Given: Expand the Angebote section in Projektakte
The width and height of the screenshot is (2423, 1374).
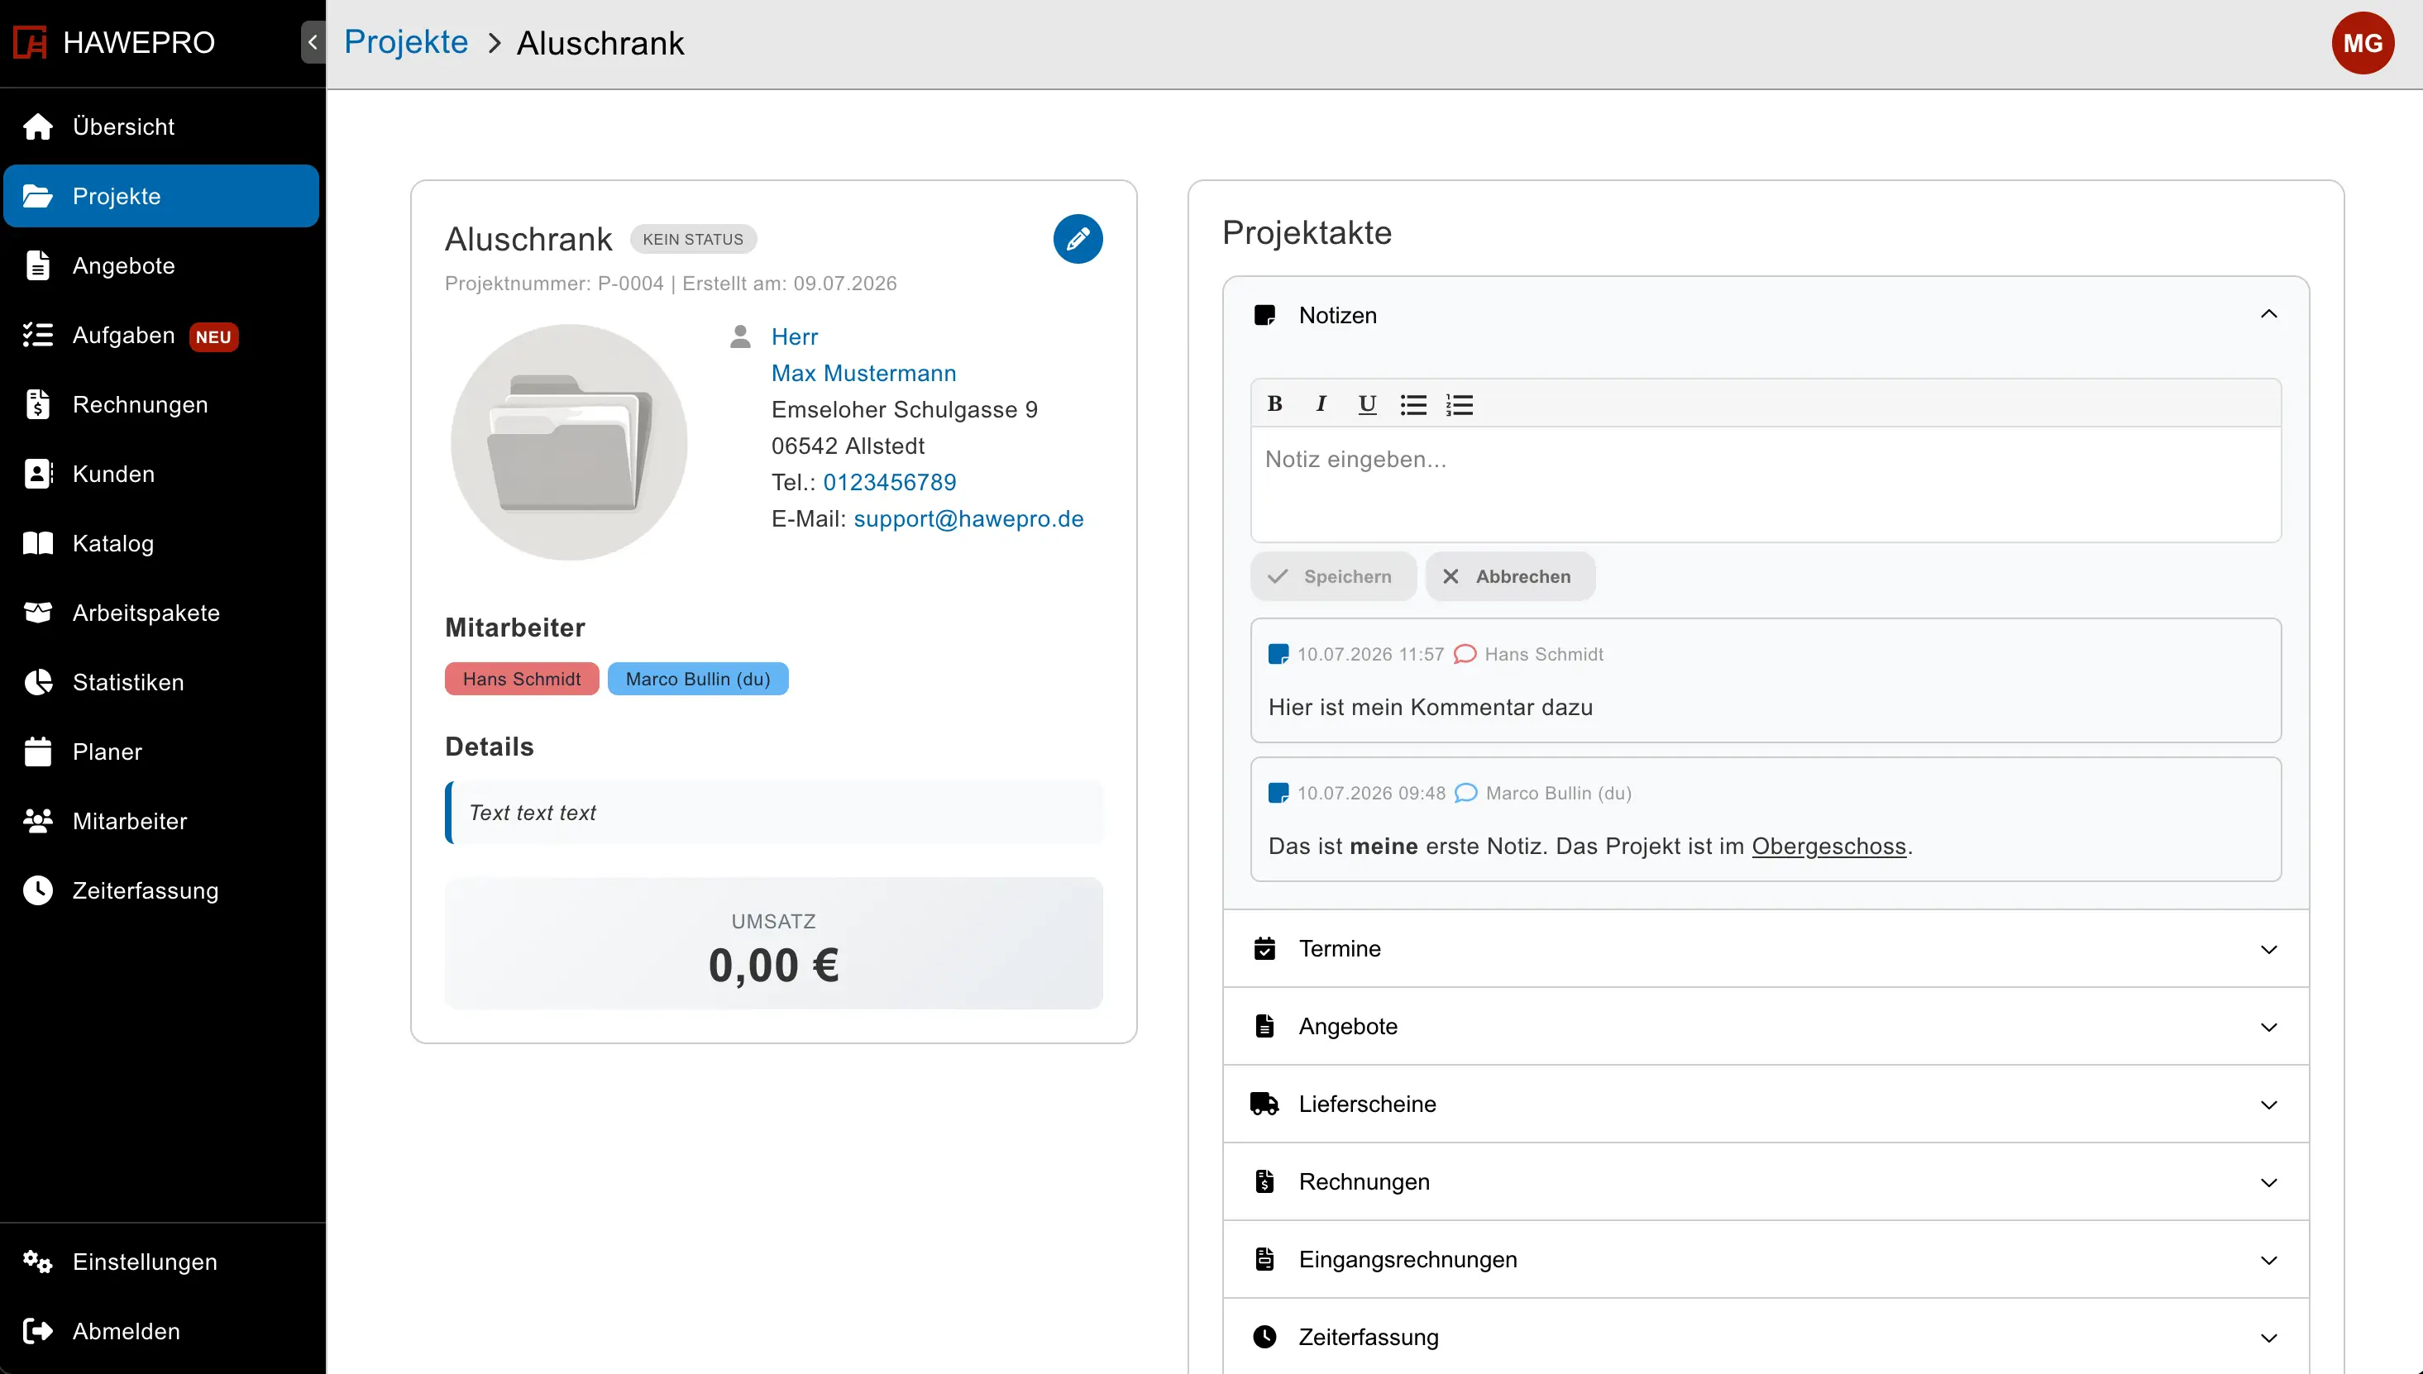Looking at the screenshot, I should [1766, 1027].
